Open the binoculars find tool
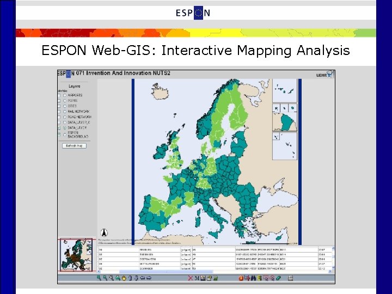This screenshot has width=392, height=294. (253, 278)
